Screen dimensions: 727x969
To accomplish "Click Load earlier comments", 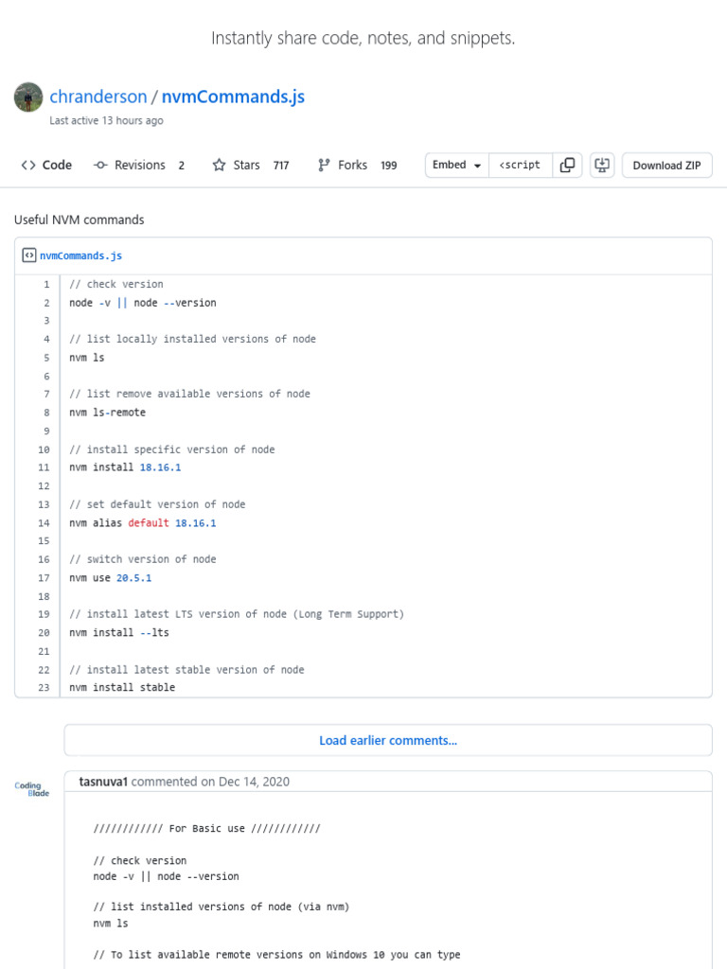I will click(x=388, y=741).
